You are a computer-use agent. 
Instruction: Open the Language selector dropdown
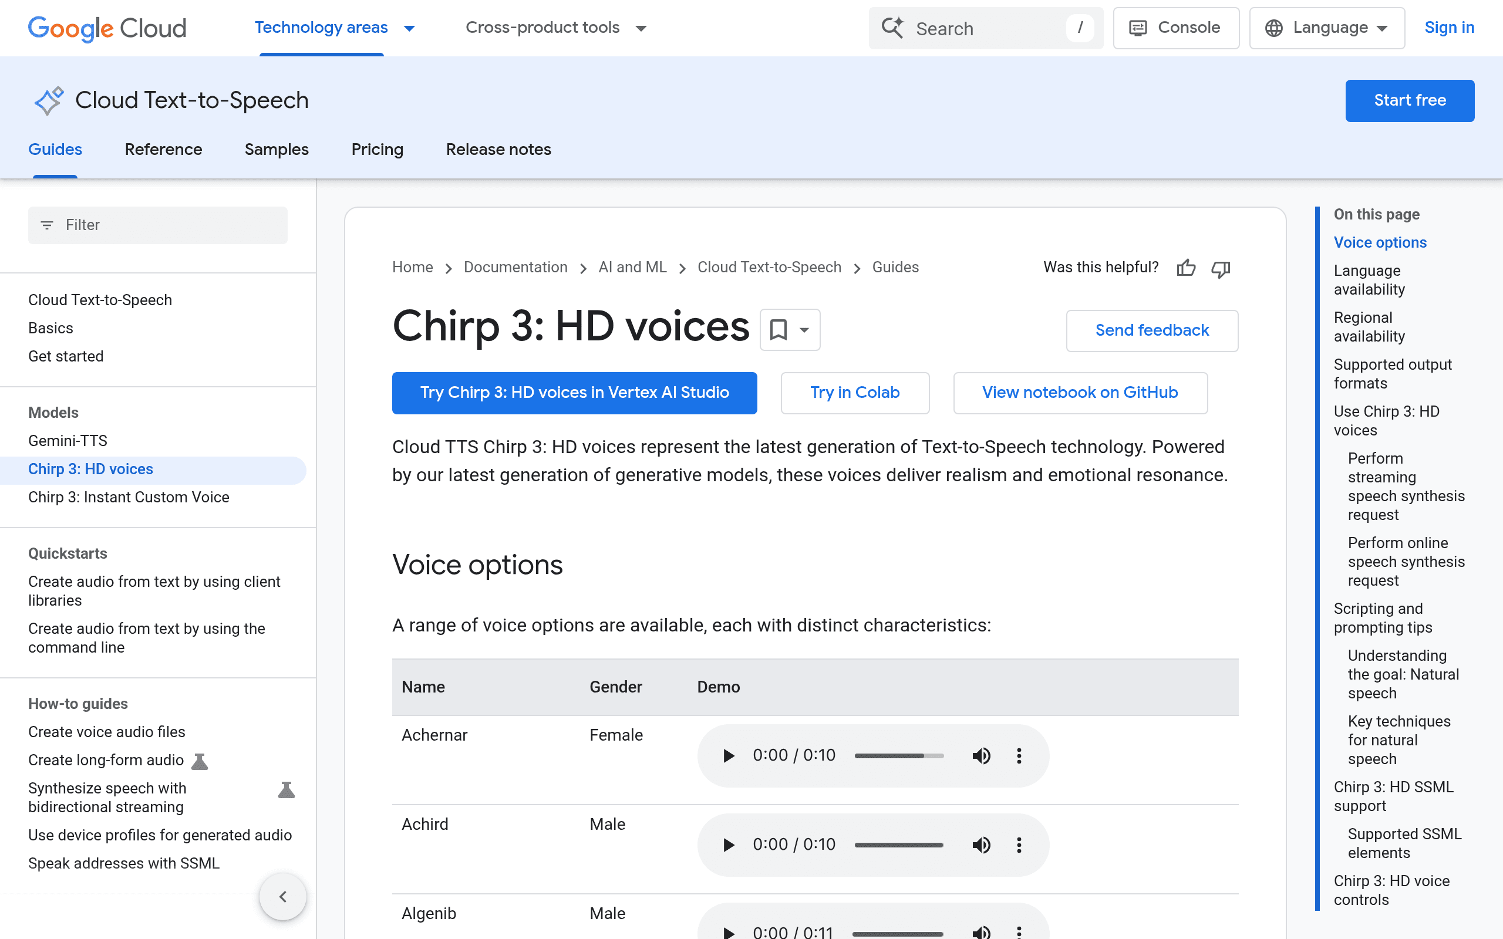pos(1327,28)
